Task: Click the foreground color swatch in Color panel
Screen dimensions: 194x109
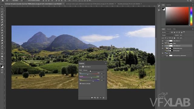Action: coord(163,8)
